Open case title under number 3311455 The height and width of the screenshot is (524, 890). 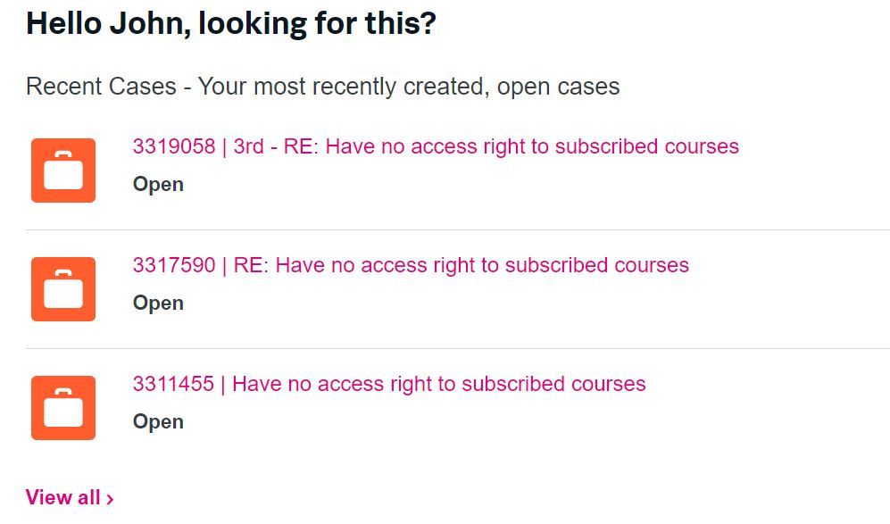439,384
